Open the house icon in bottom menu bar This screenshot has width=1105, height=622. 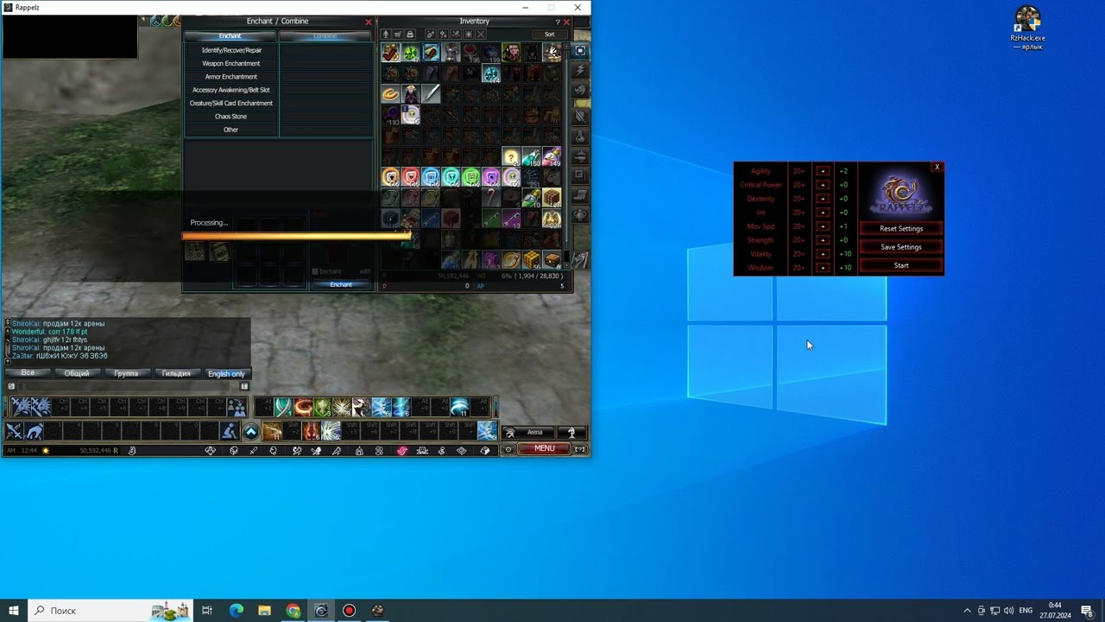pos(359,450)
